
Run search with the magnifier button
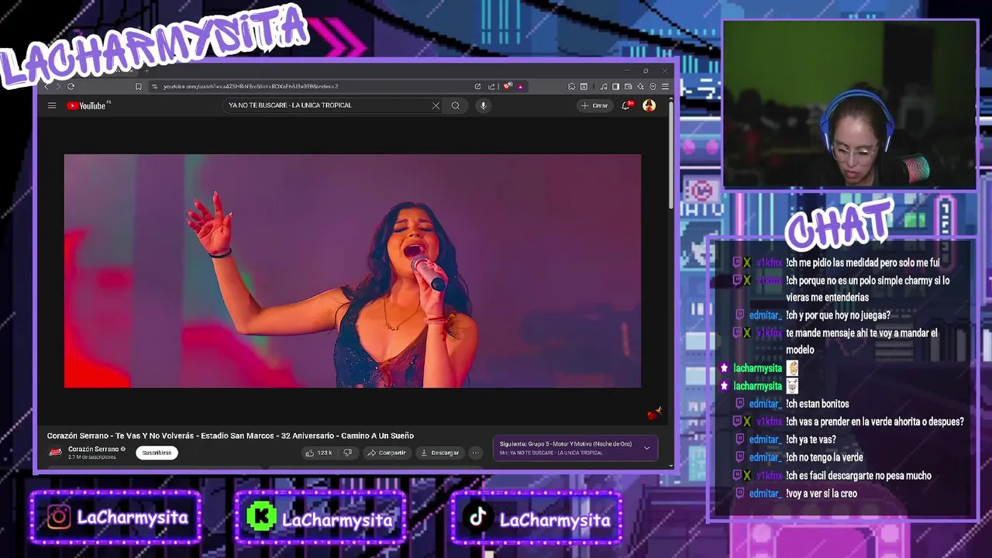[456, 105]
